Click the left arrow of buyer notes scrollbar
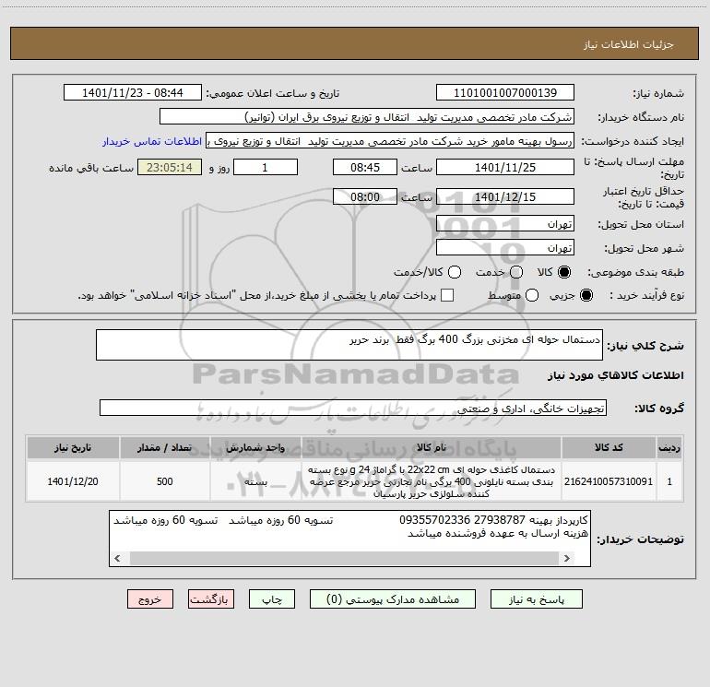Screen dimensions: 710x687 click(117, 558)
